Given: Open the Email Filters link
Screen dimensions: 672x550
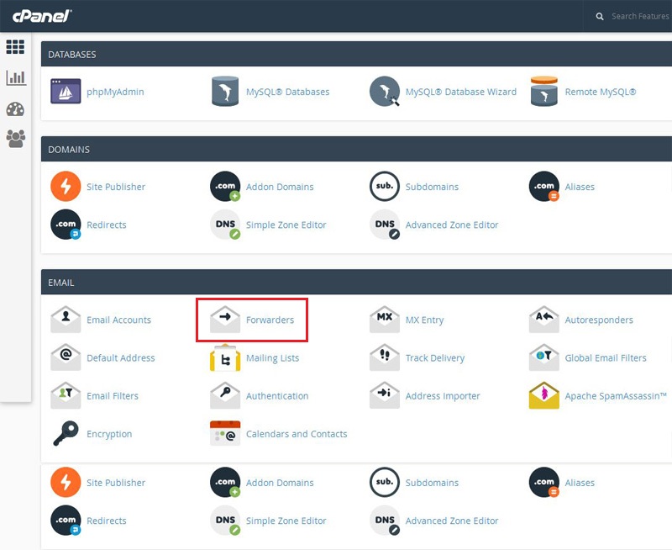Looking at the screenshot, I should [x=113, y=396].
